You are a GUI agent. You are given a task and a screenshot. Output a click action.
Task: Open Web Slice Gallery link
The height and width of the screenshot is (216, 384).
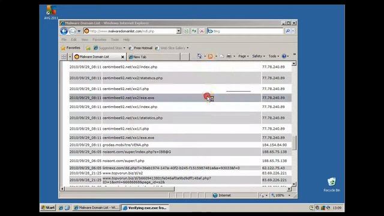coord(172,48)
